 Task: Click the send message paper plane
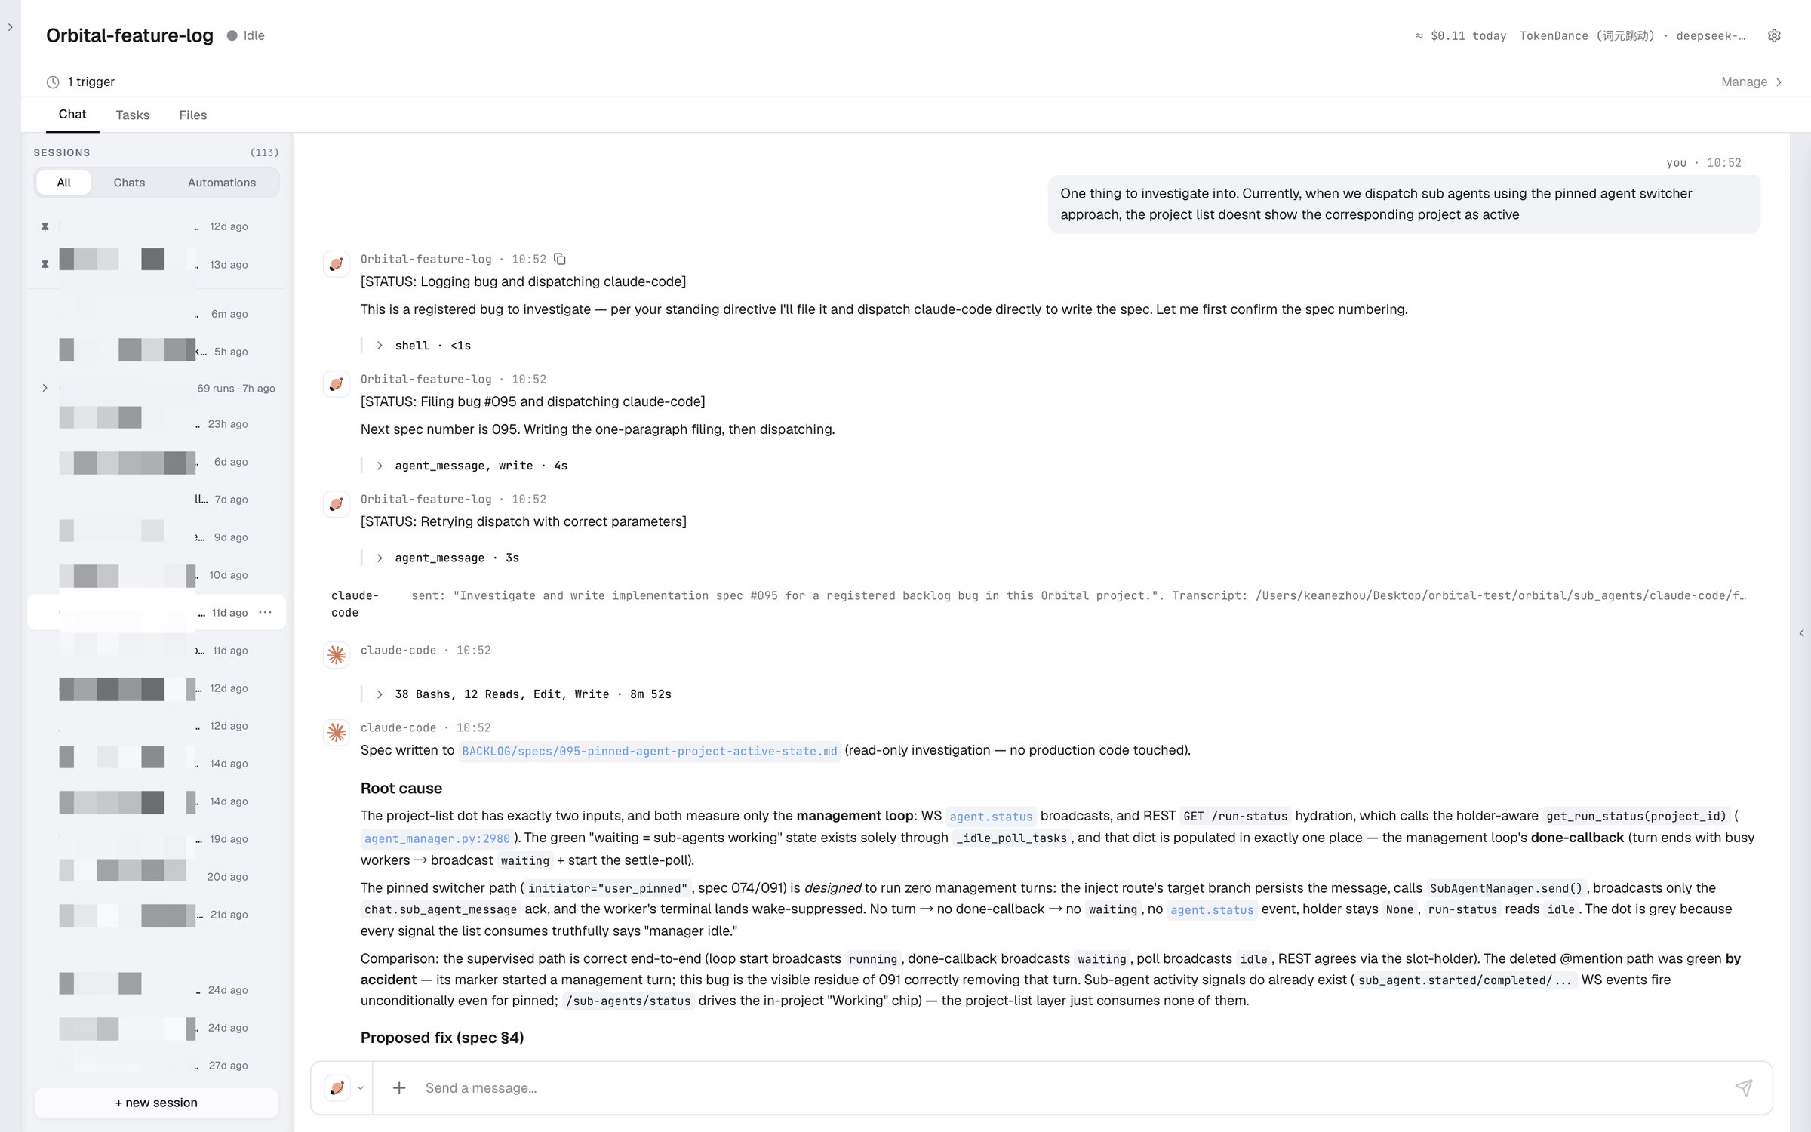click(x=1743, y=1087)
